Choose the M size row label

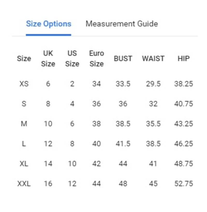pos(24,124)
